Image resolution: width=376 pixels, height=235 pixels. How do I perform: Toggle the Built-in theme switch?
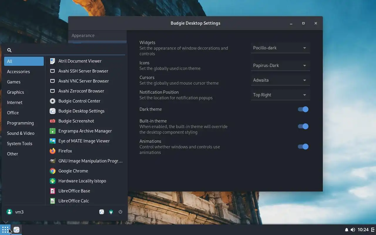303,126
